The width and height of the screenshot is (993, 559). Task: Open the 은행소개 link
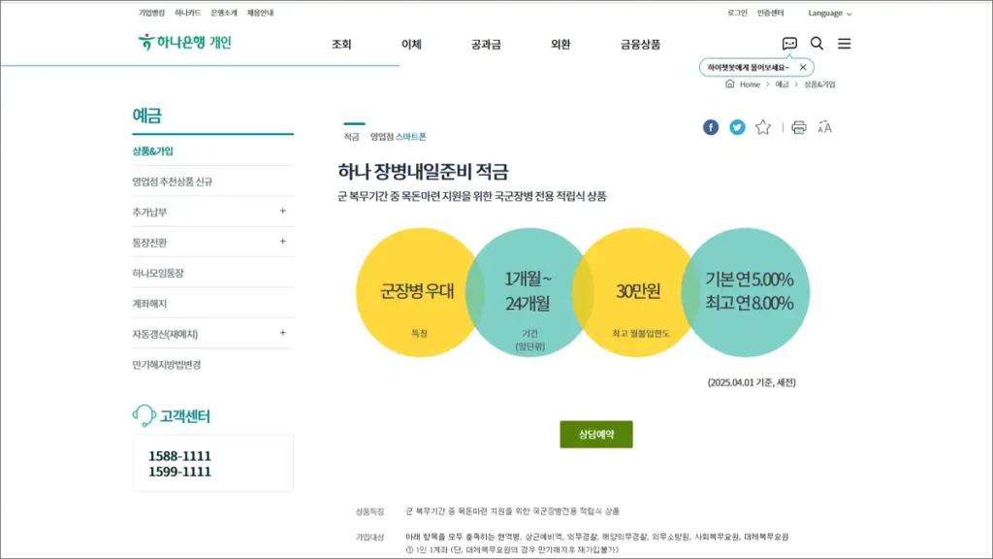pyautogui.click(x=224, y=13)
